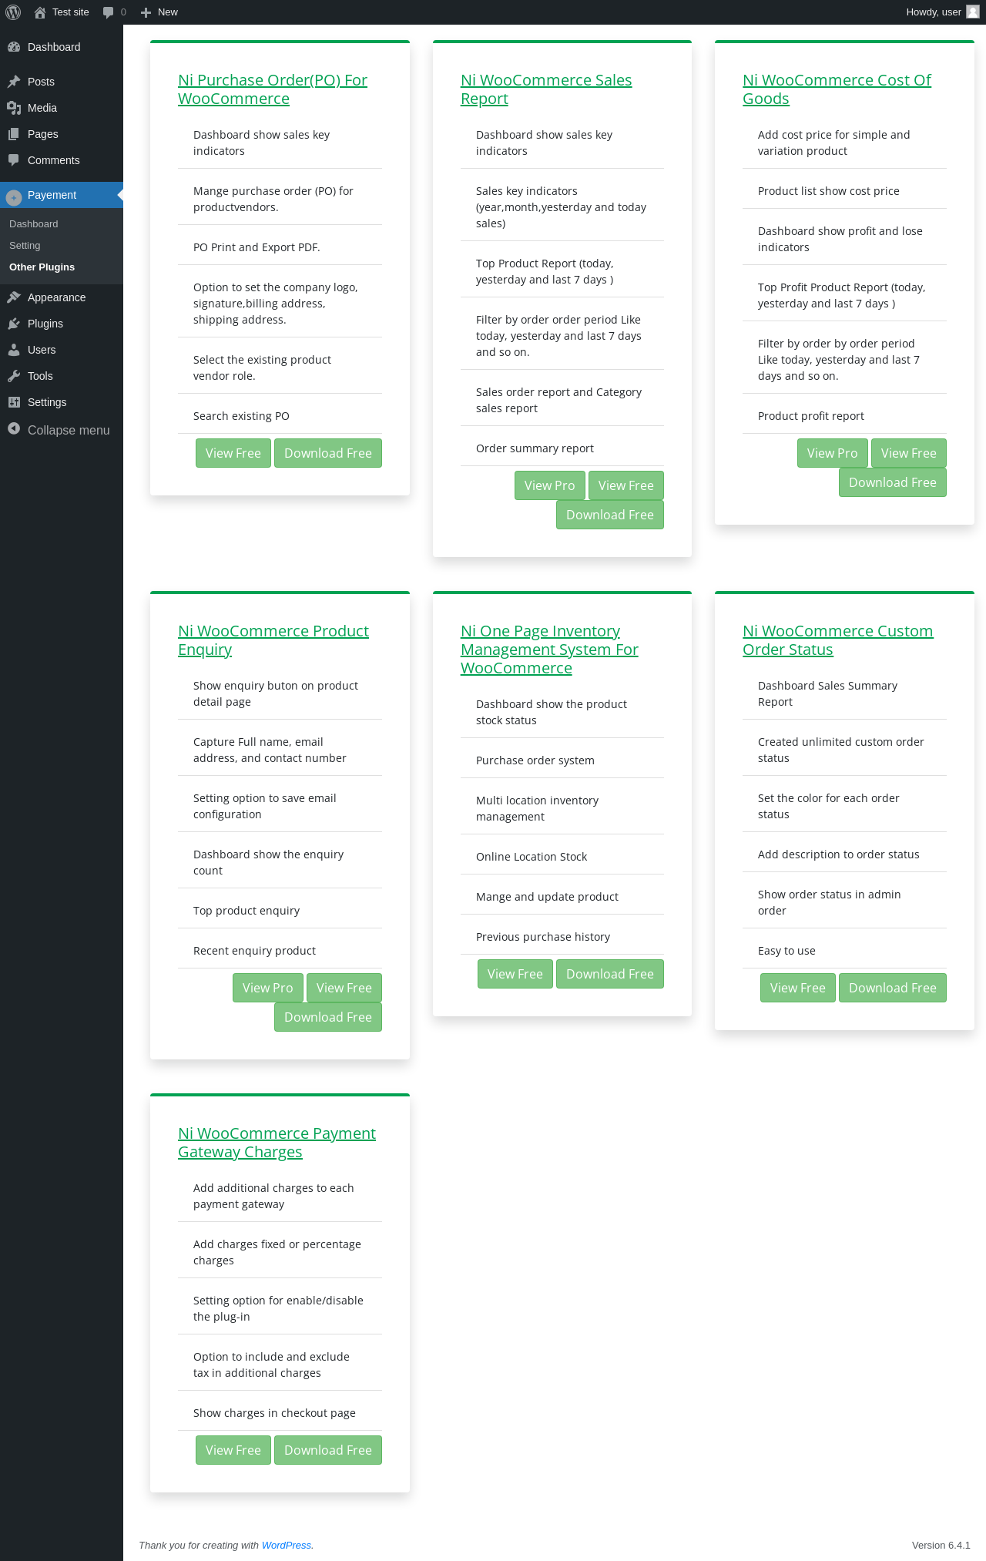Click View Free for Custom Order Status
986x1561 pixels.
798,988
